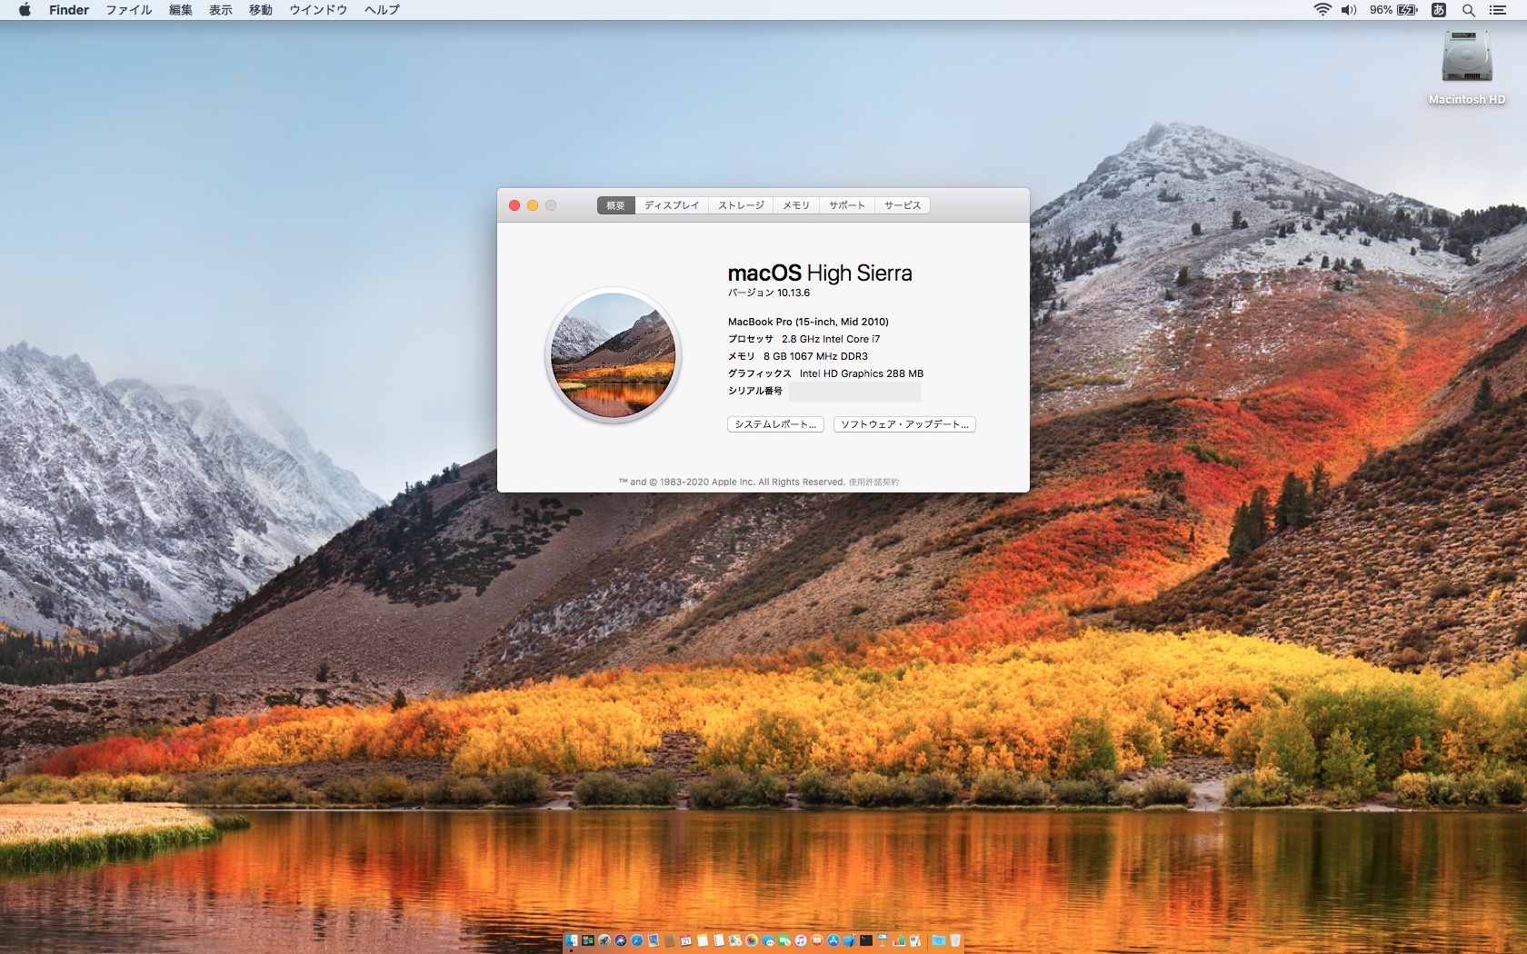1527x954 pixels.
Task: Close the About This Mac window
Action: 514,205
